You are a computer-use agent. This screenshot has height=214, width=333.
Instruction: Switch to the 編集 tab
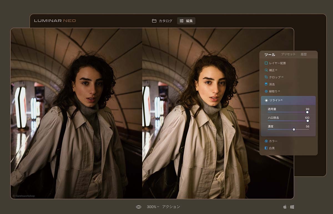[x=186, y=21]
